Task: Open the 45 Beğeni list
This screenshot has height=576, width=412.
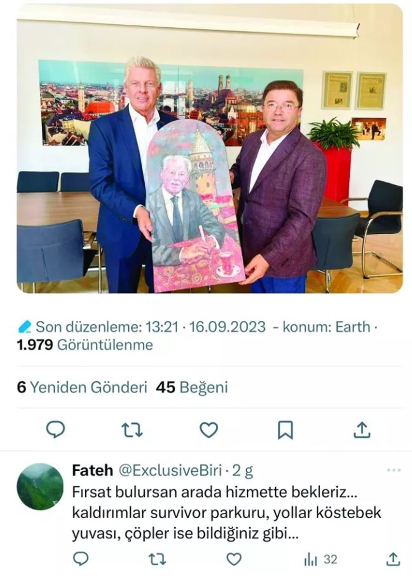Action: pos(192,387)
